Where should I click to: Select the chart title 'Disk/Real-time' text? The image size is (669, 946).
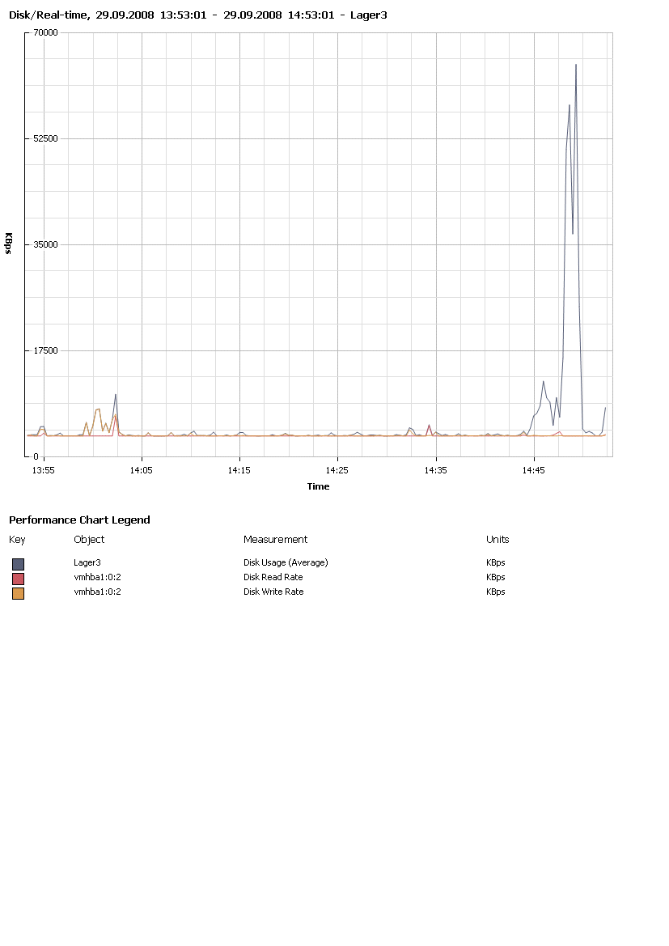click(x=48, y=15)
